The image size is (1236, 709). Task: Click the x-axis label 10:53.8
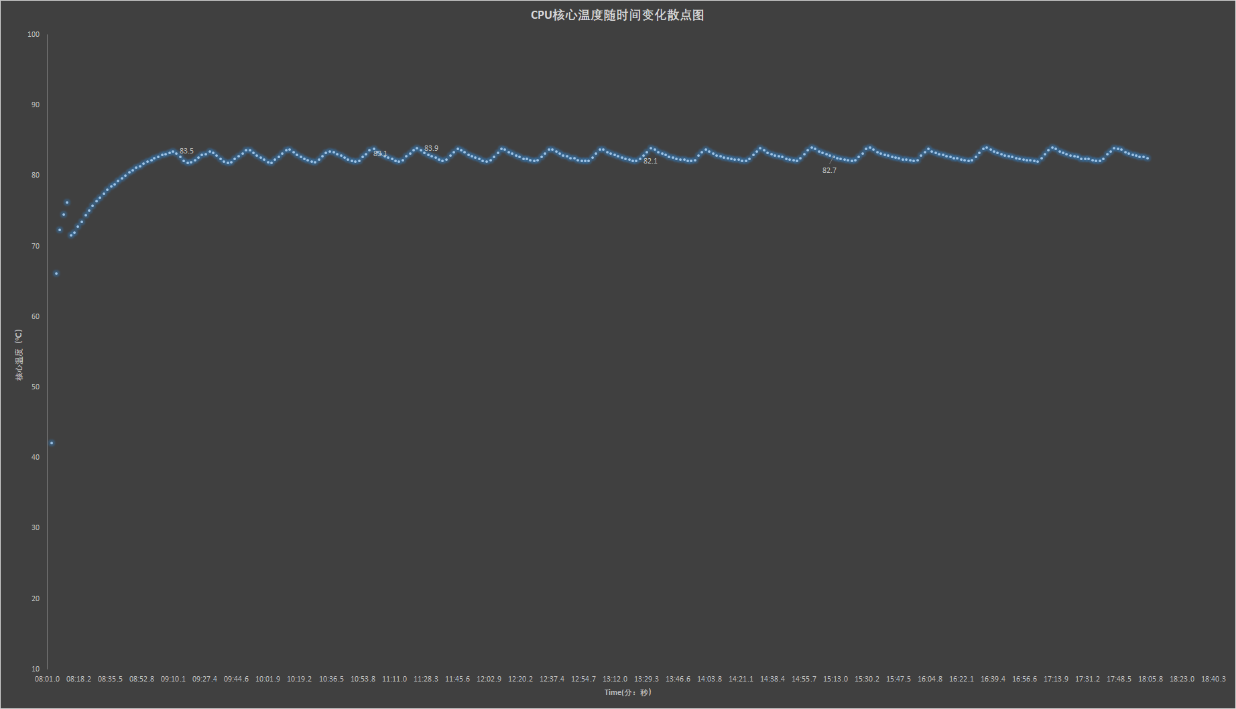pos(363,679)
